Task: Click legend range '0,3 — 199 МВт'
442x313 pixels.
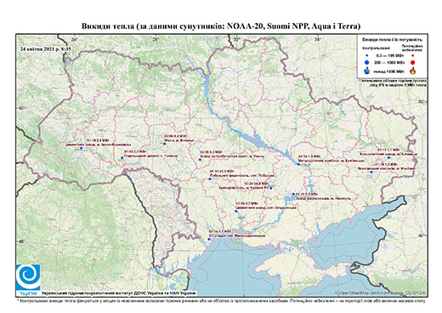Action: point(390,56)
